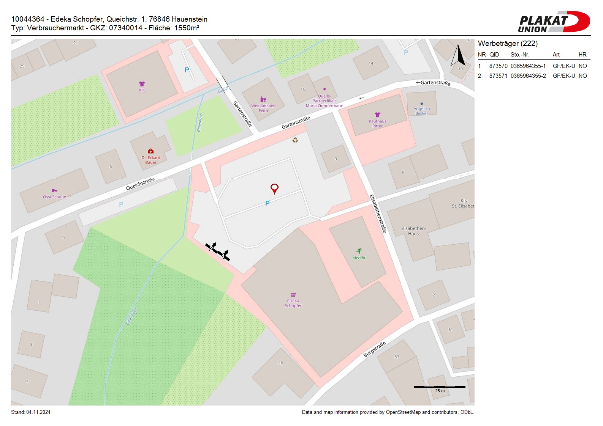Click the 25 m scale bar

[x=439, y=387]
